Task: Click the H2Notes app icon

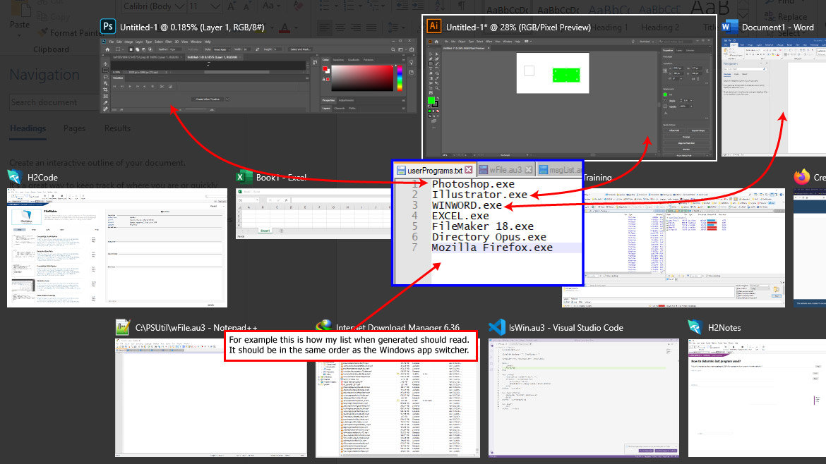Action: [x=695, y=327]
